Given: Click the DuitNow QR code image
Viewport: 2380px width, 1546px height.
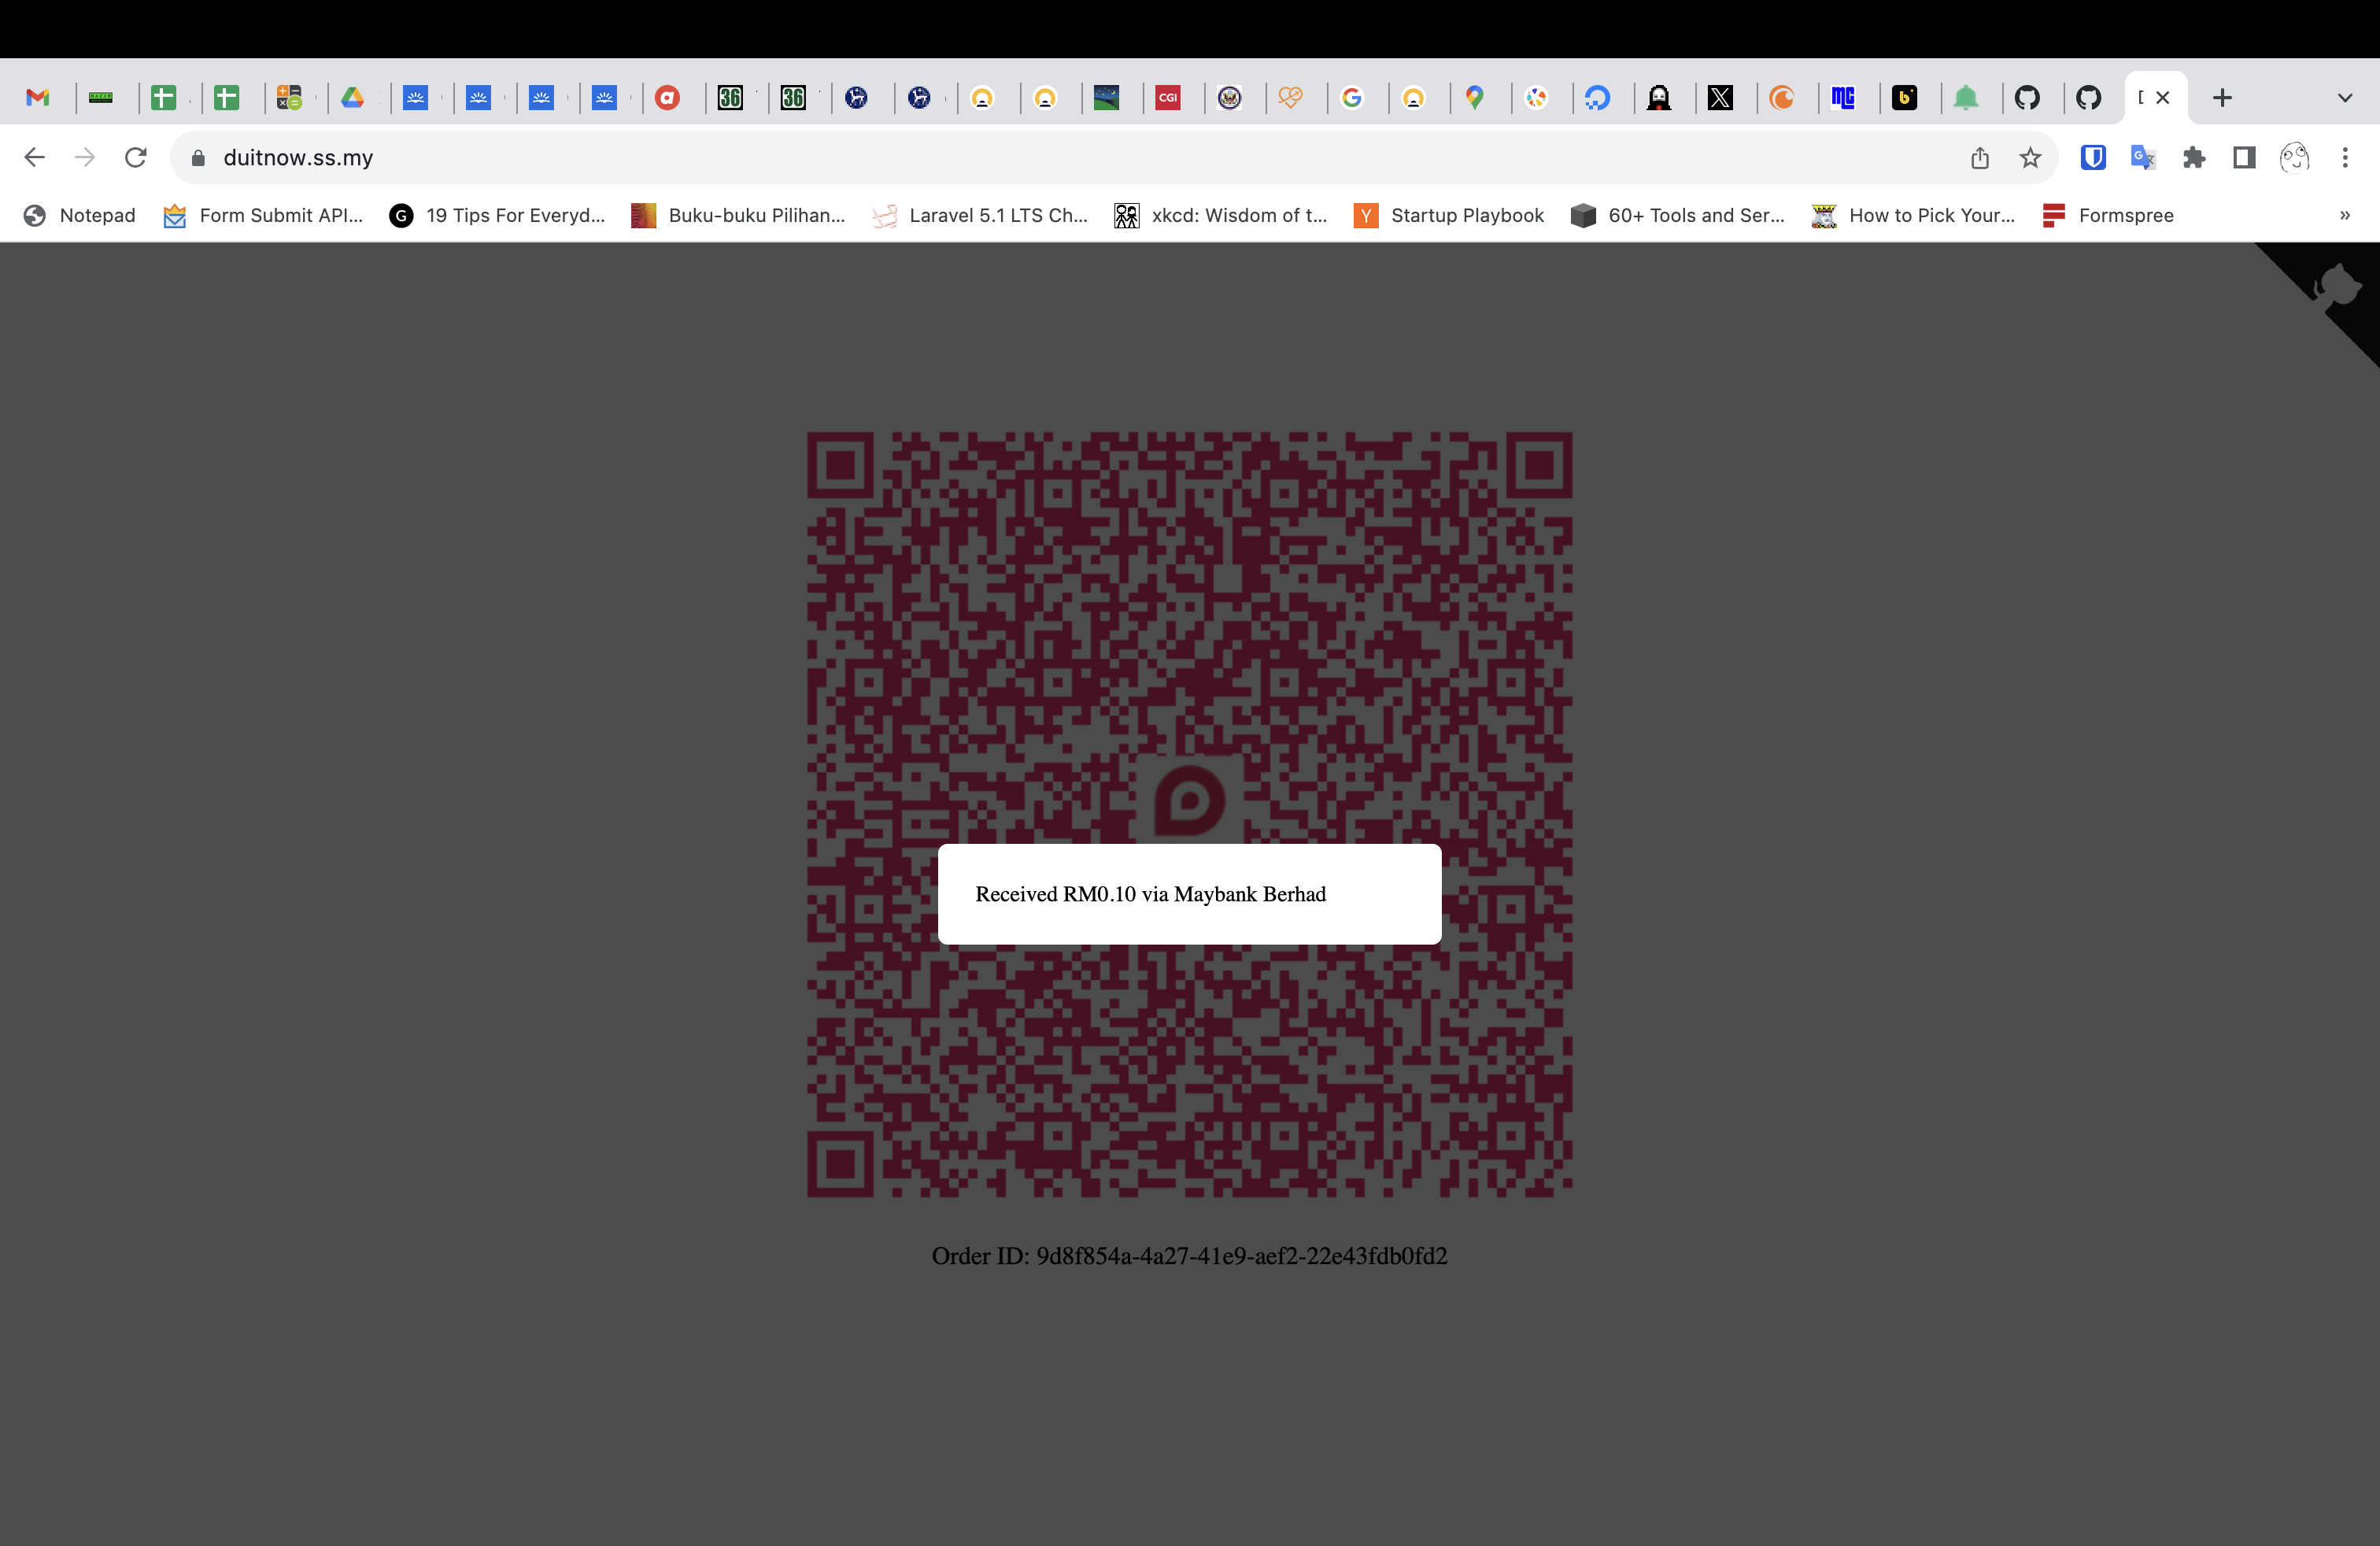Looking at the screenshot, I should (1190, 814).
